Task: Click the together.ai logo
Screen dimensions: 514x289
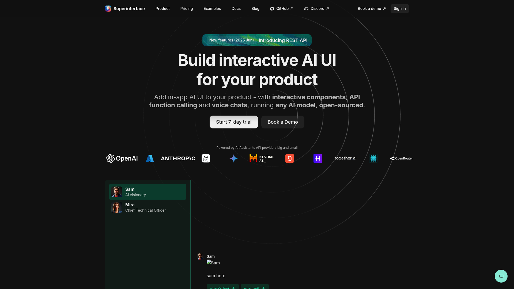Action: point(345,158)
